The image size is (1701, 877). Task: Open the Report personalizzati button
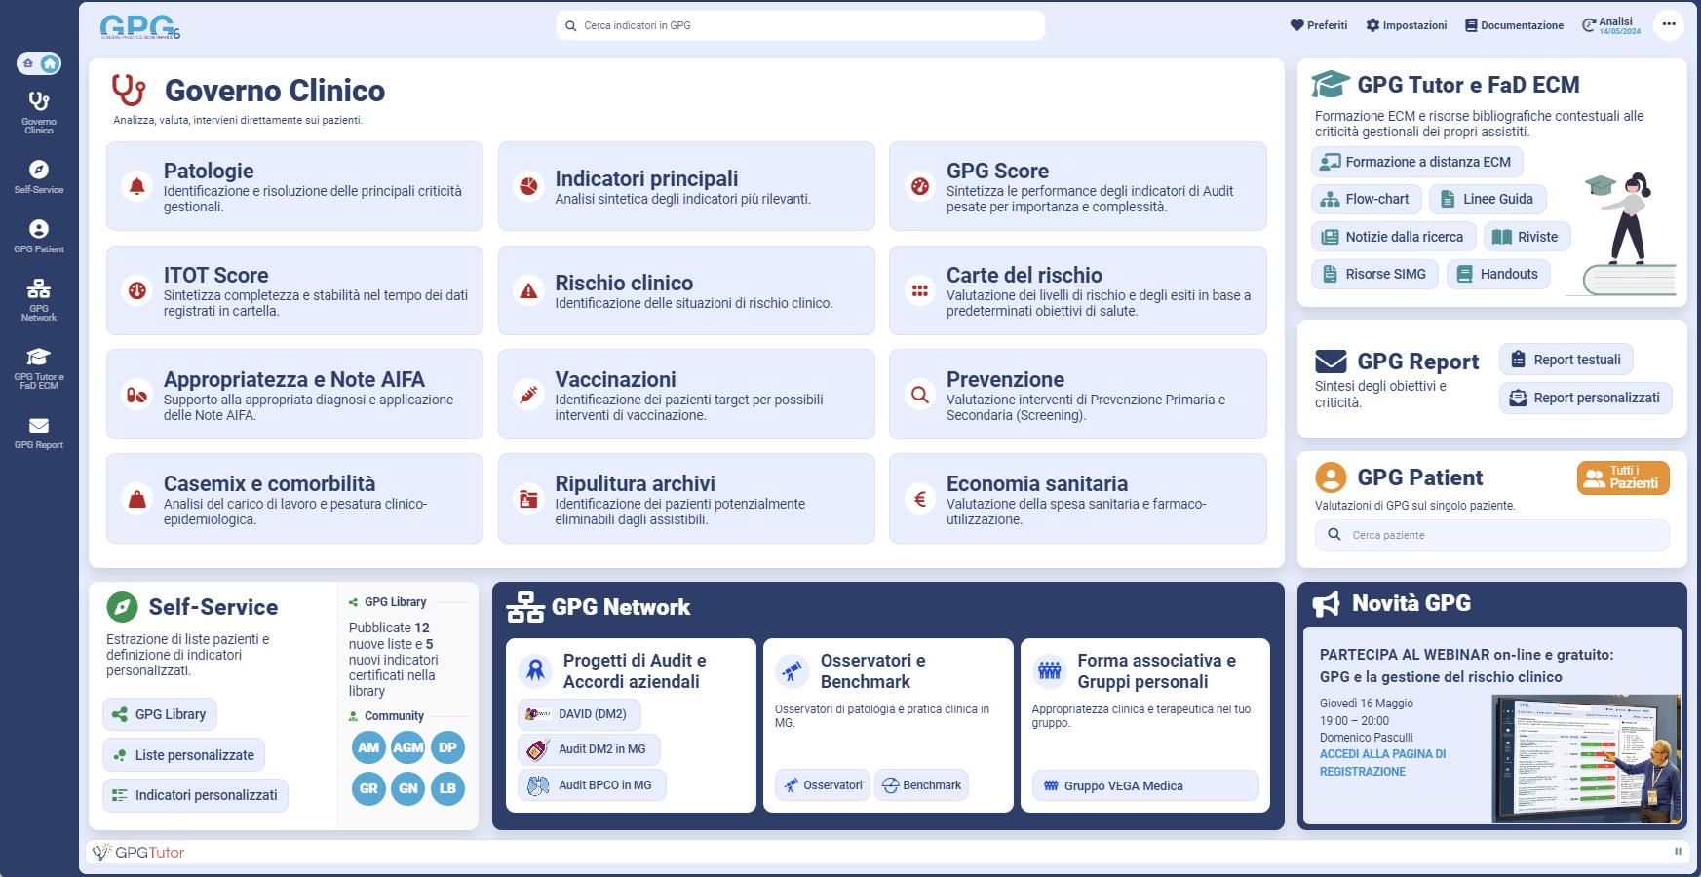pos(1585,398)
